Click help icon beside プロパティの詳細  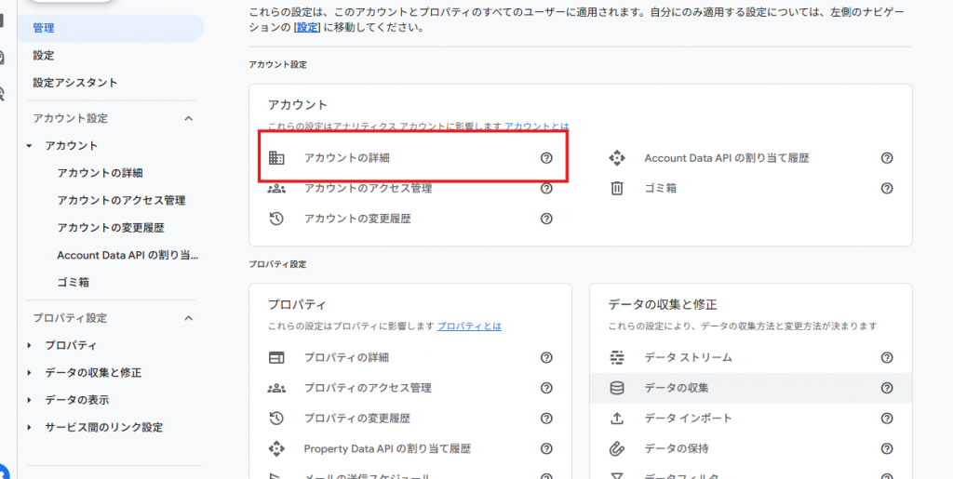pyautogui.click(x=546, y=357)
